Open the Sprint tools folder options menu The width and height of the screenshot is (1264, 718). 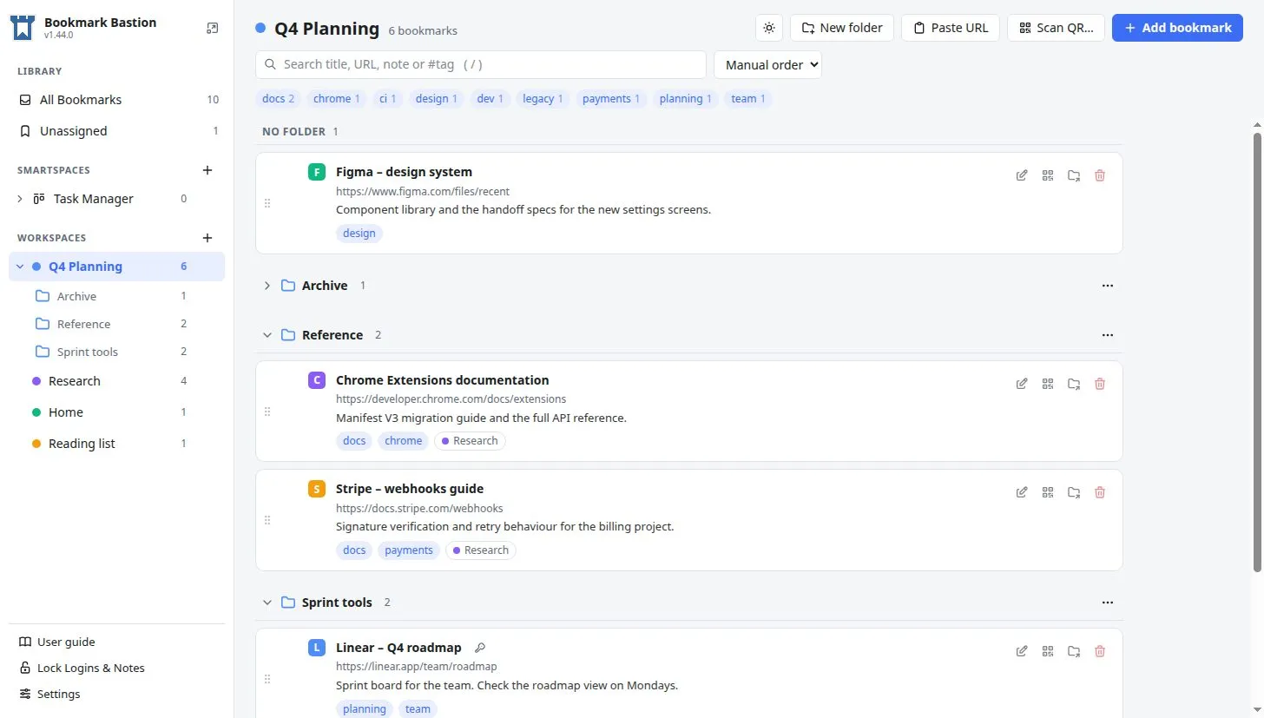pos(1107,603)
